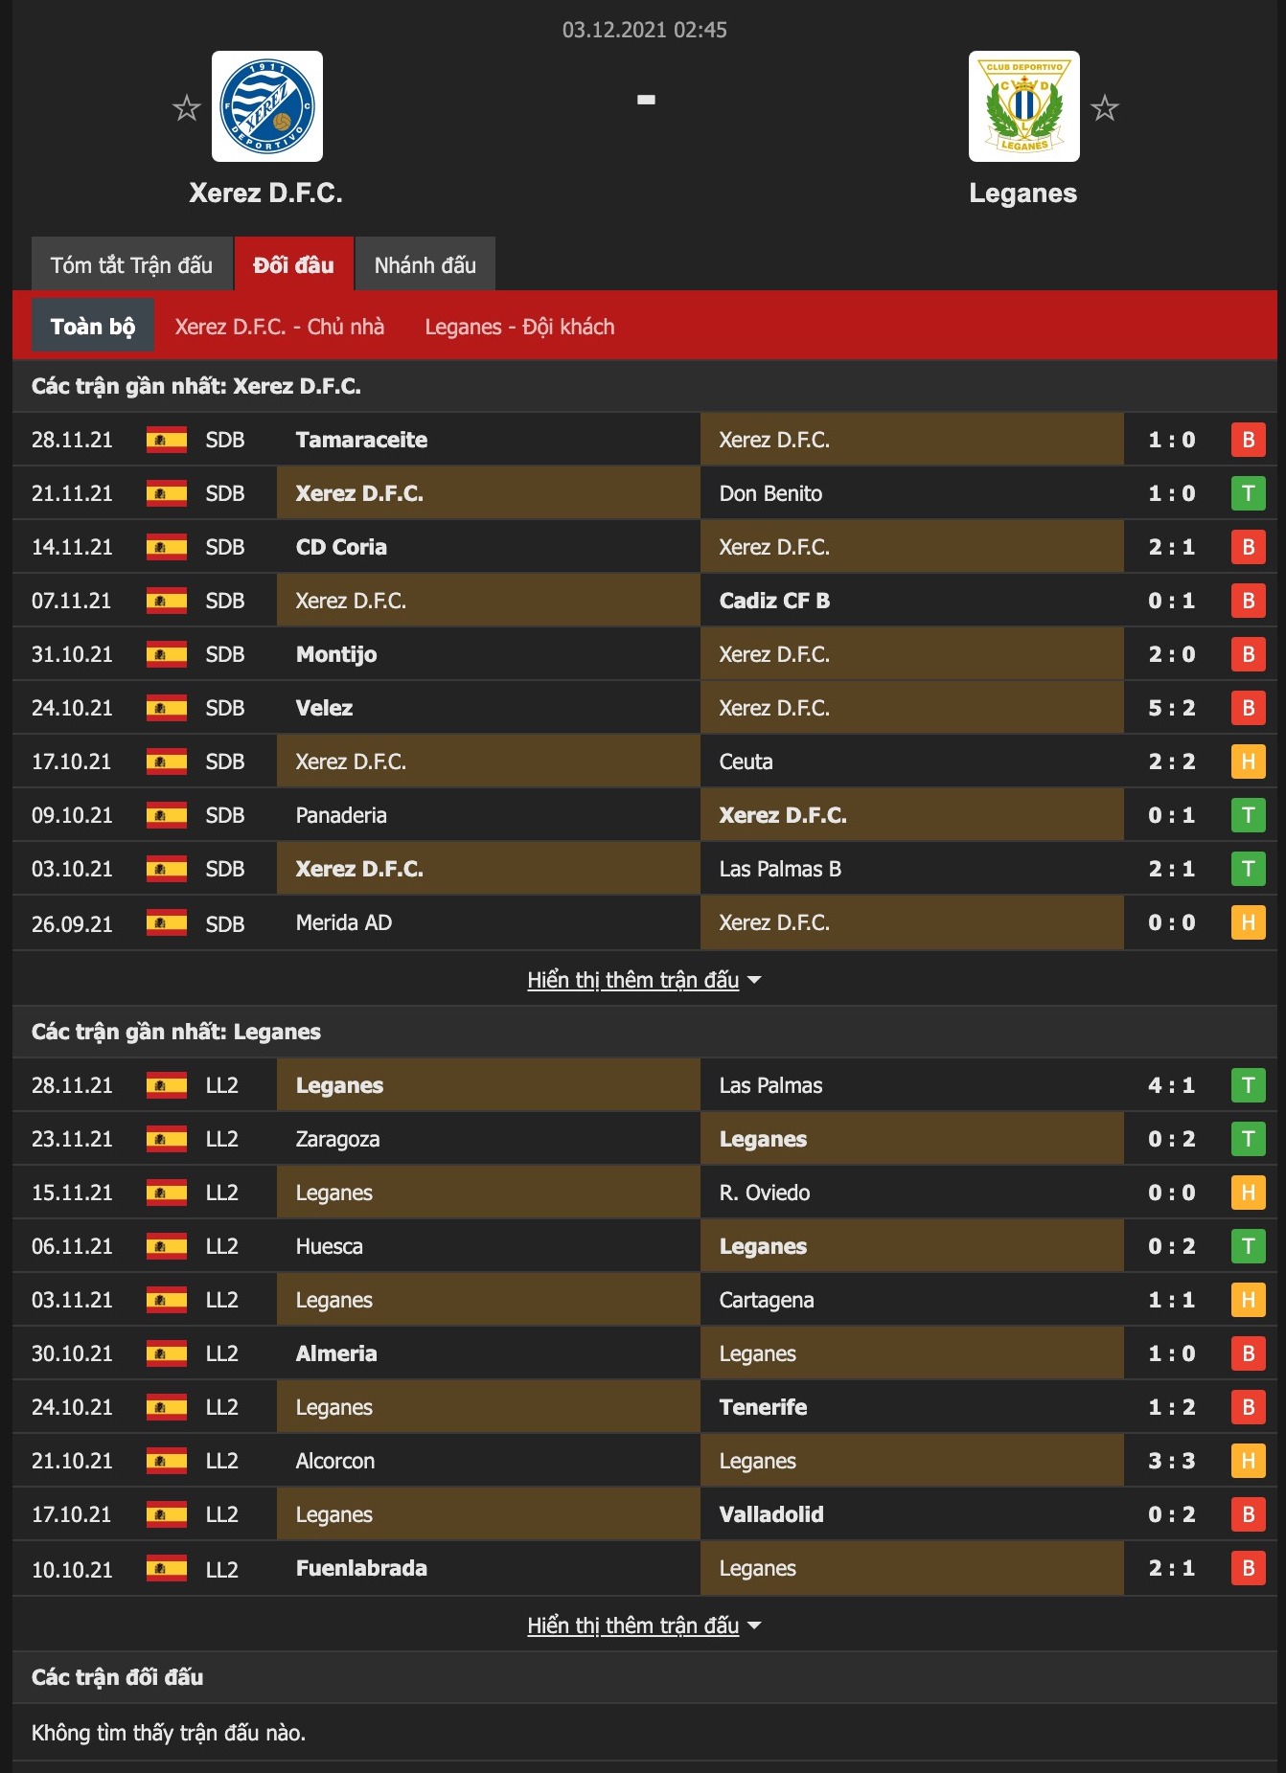The width and height of the screenshot is (1286, 1773).
Task: Select the Đối đầu tab
Action: [x=294, y=264]
